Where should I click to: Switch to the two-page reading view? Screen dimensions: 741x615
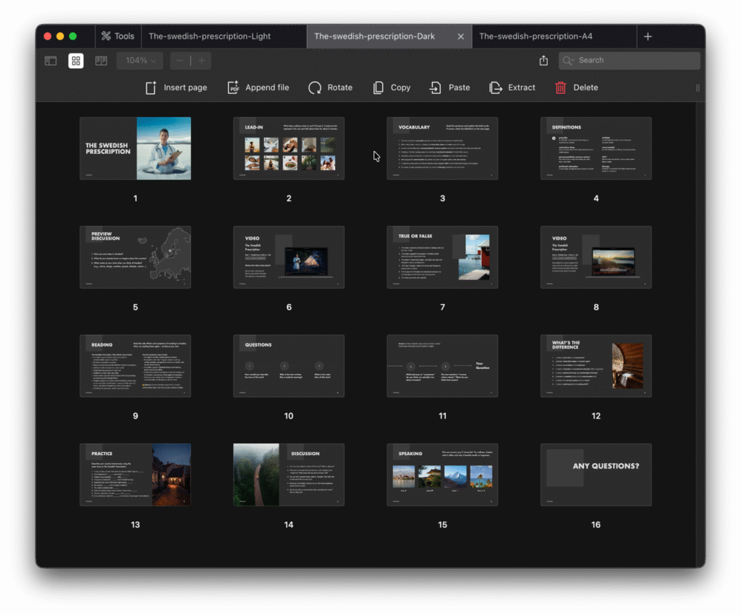[x=101, y=61]
